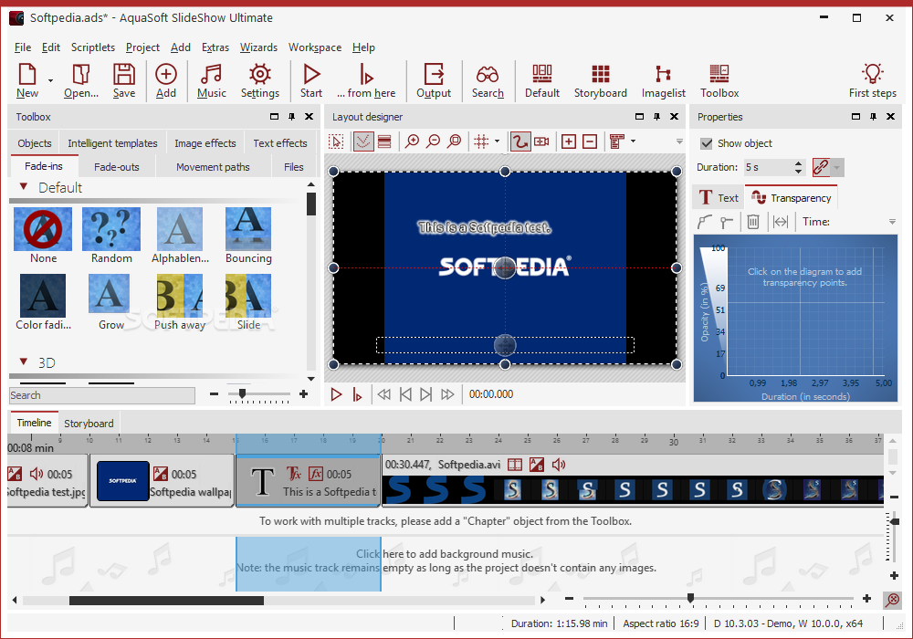Pin the Toolbox panel

292,117
